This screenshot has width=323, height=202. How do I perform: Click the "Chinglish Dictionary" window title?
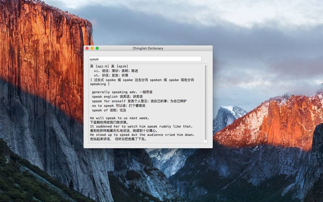pyautogui.click(x=148, y=48)
